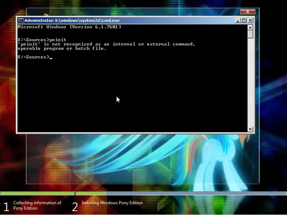This screenshot has height=215, width=287.
Task: Click the step number 2 indicator
Action: [75, 207]
